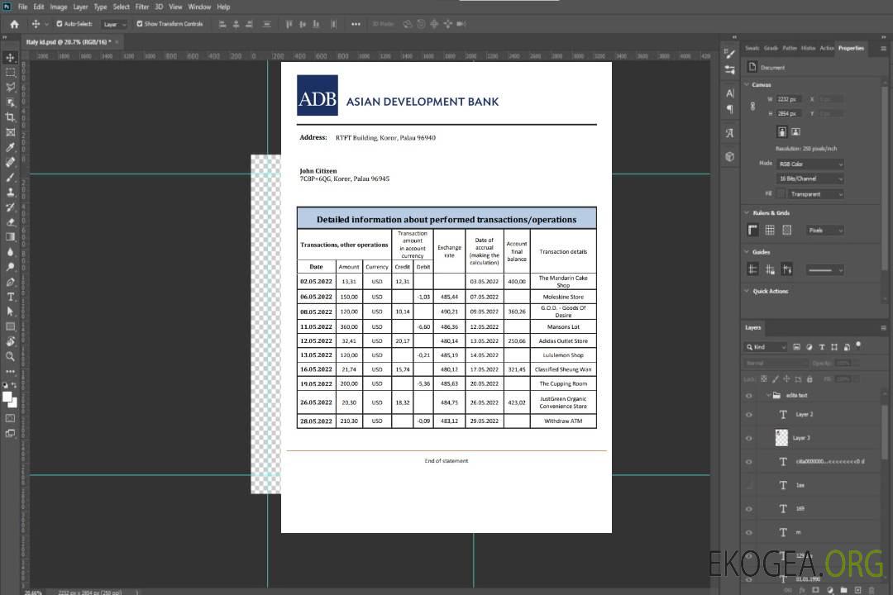Click the Home icon in options bar

pyautogui.click(x=14, y=24)
